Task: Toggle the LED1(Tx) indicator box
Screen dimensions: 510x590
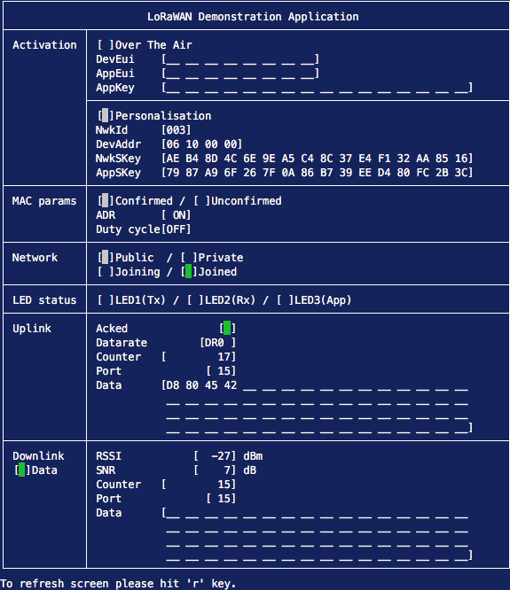Action: click(106, 300)
